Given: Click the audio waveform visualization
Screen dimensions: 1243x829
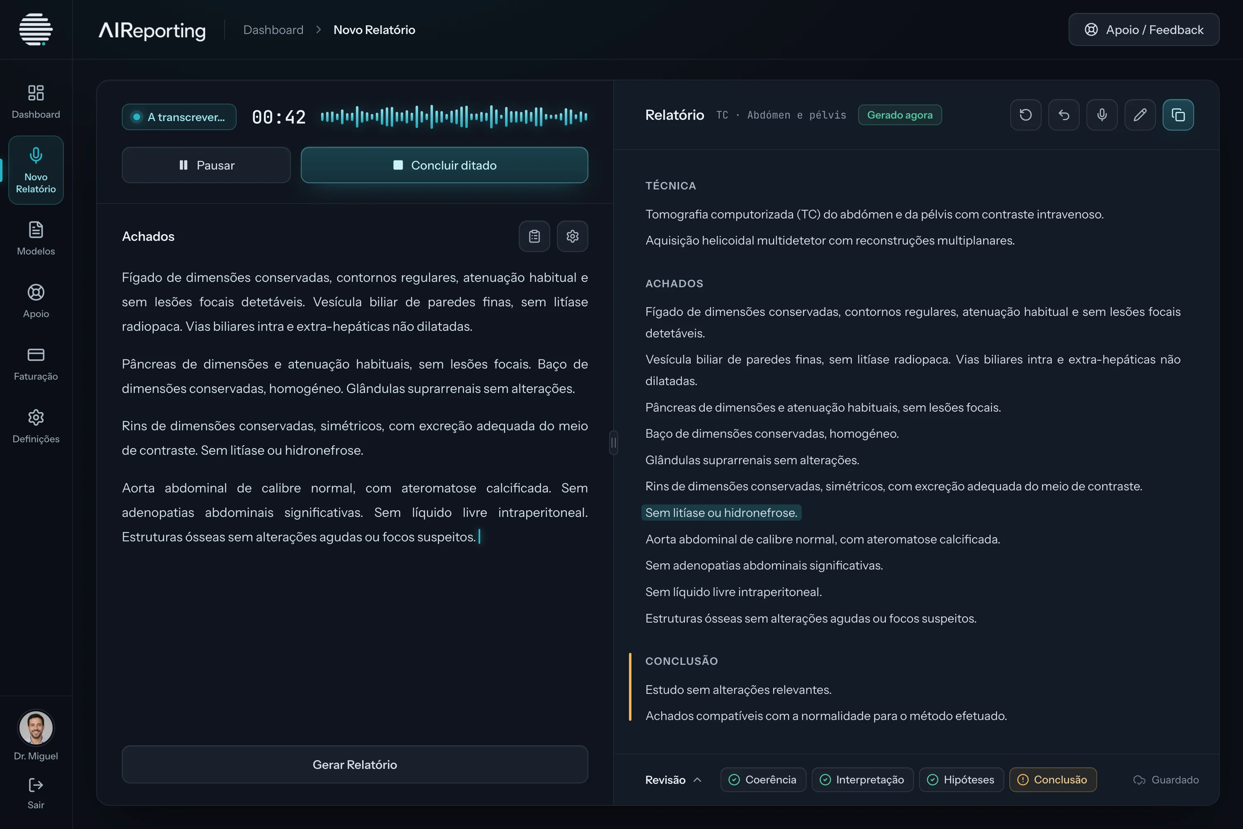Looking at the screenshot, I should [x=454, y=117].
